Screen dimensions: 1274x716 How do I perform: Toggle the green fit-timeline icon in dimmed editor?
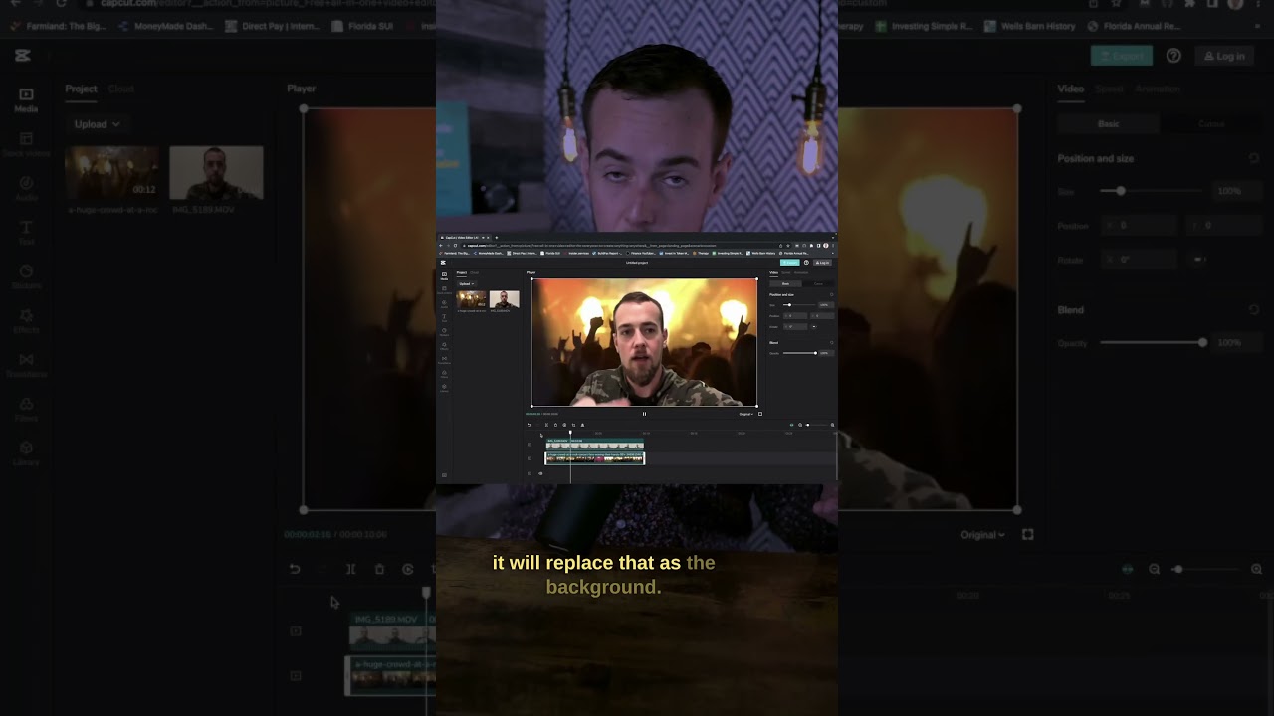pos(1127,569)
